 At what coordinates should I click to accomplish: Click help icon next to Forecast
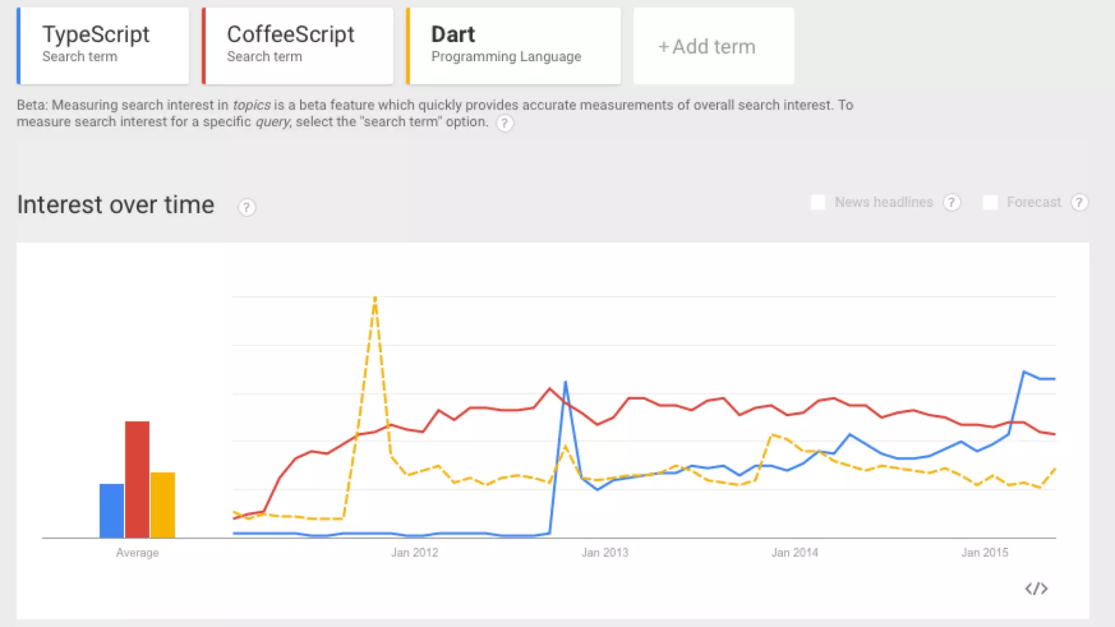click(x=1079, y=202)
